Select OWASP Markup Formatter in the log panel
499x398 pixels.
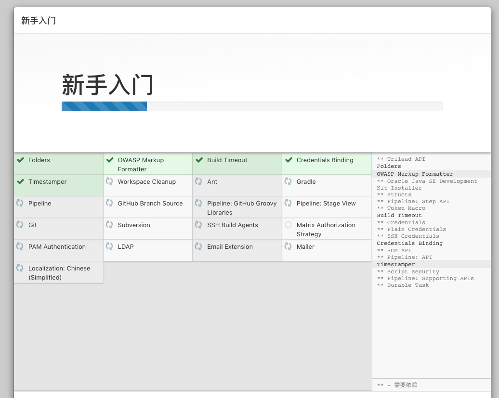[x=415, y=174]
